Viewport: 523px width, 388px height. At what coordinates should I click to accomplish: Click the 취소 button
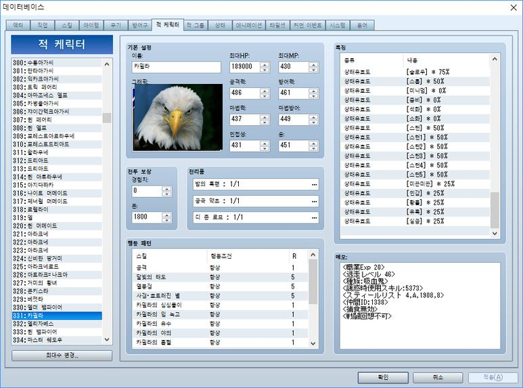[438, 377]
